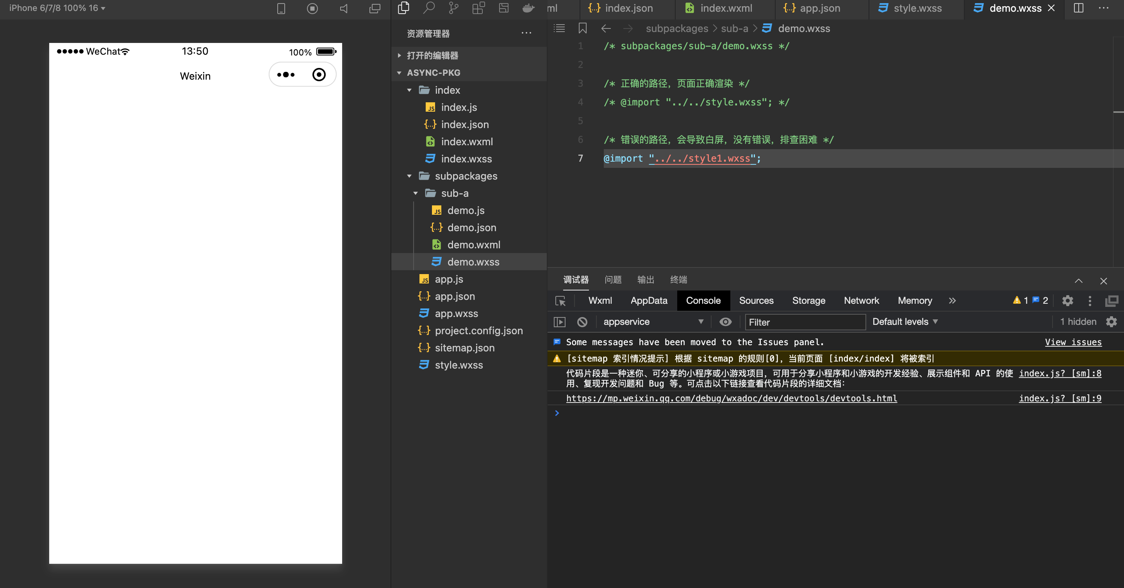Open the devtools.html documentation link
The width and height of the screenshot is (1124, 588).
[731, 398]
